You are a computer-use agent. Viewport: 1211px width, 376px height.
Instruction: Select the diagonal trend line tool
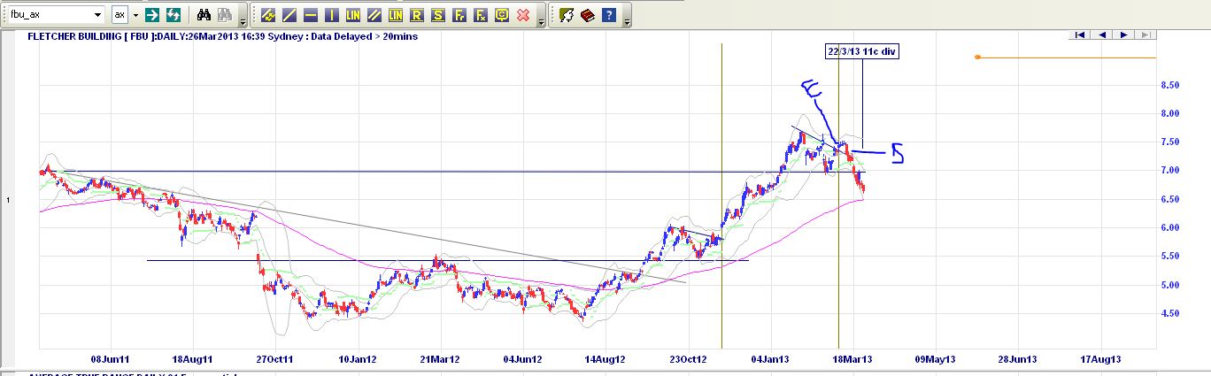[x=289, y=15]
